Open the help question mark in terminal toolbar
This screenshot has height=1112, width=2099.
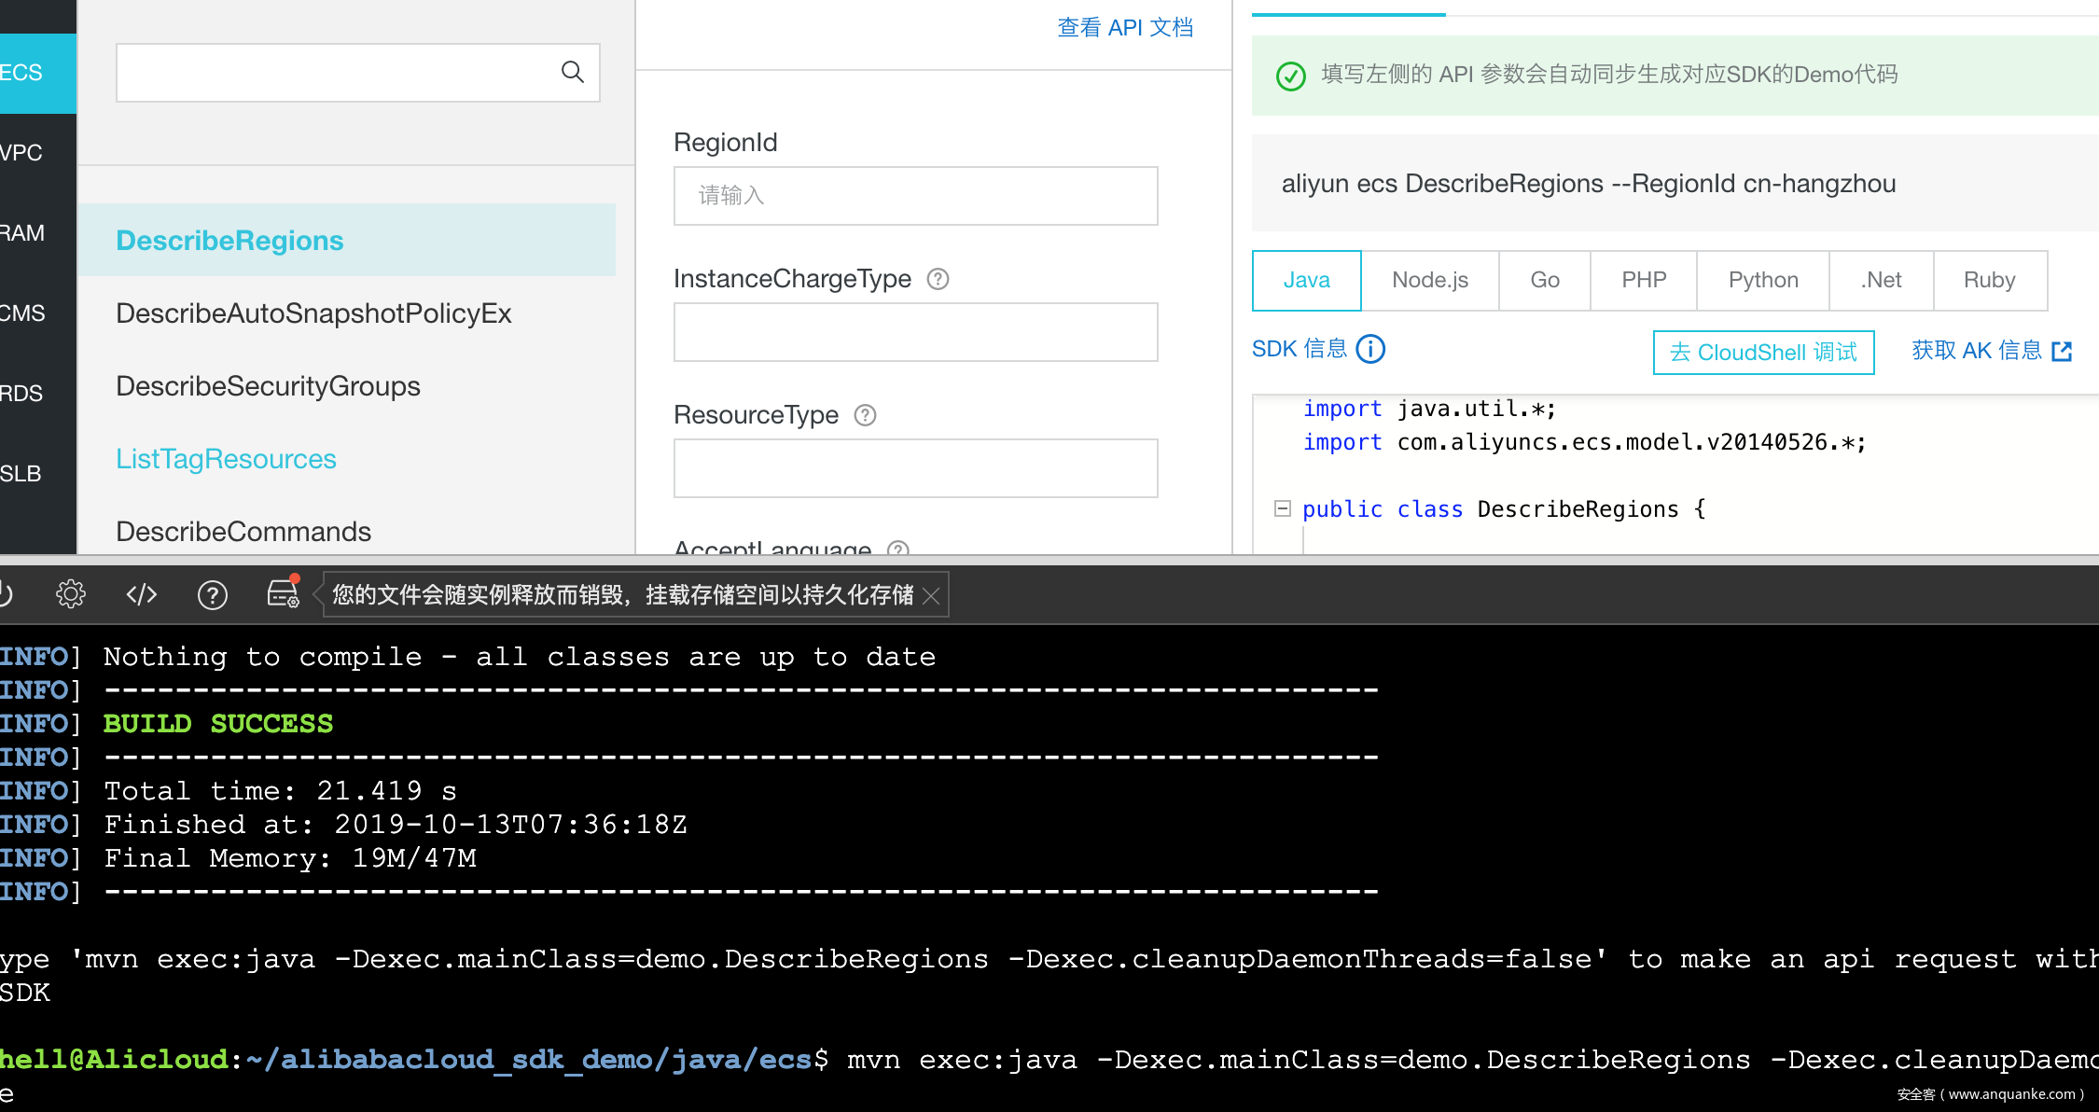click(x=213, y=594)
